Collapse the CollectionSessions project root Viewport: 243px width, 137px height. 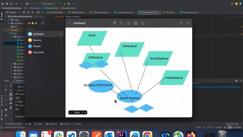(x=6, y=16)
